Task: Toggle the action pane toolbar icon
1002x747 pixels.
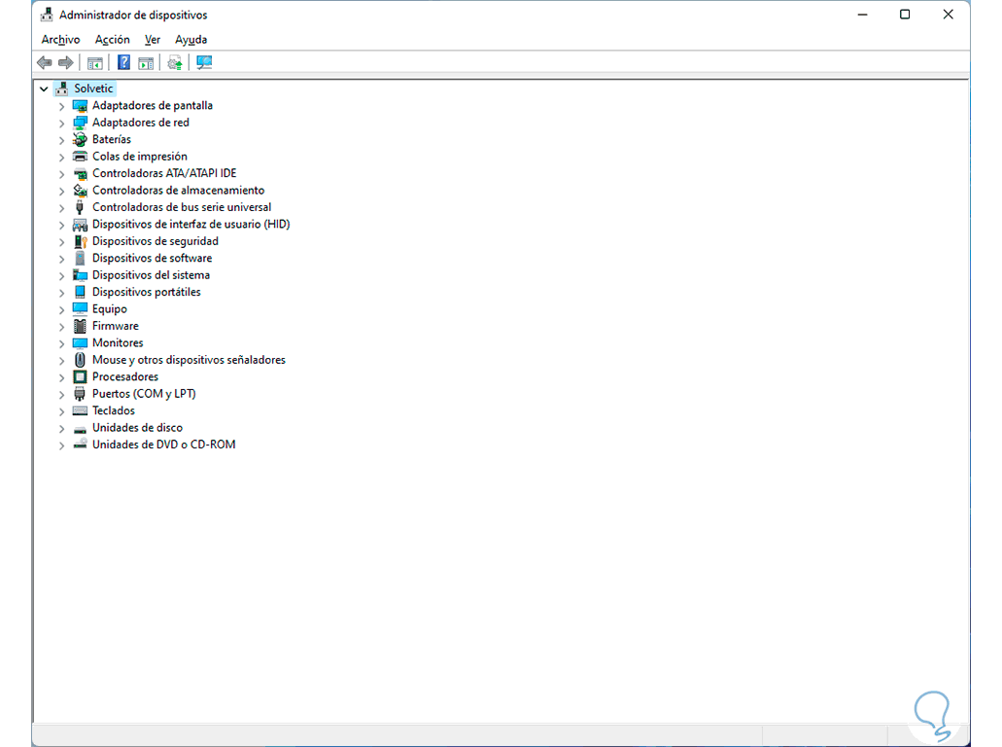Action: pos(147,62)
